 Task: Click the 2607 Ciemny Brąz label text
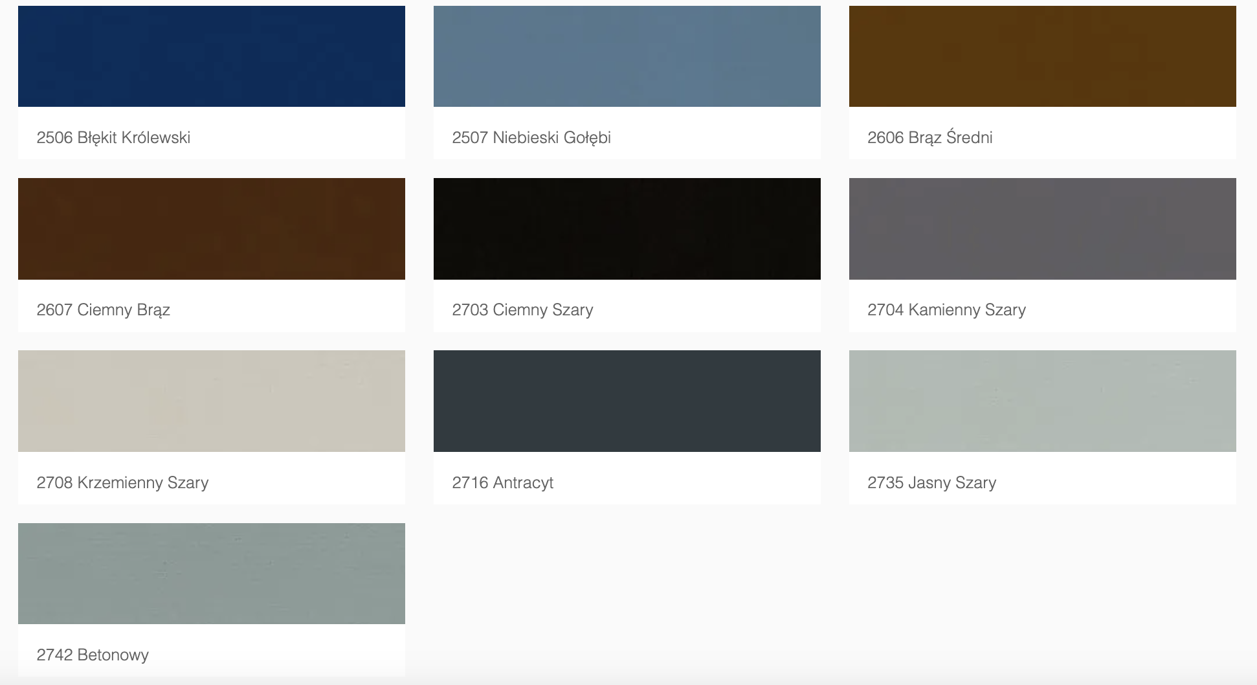click(103, 309)
